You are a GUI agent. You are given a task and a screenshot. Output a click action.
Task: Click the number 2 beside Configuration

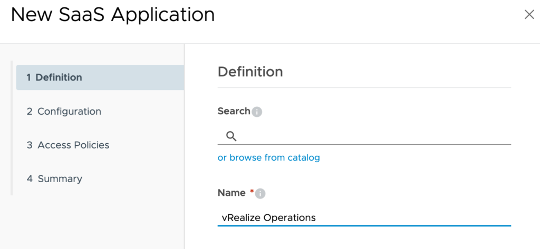tap(30, 112)
